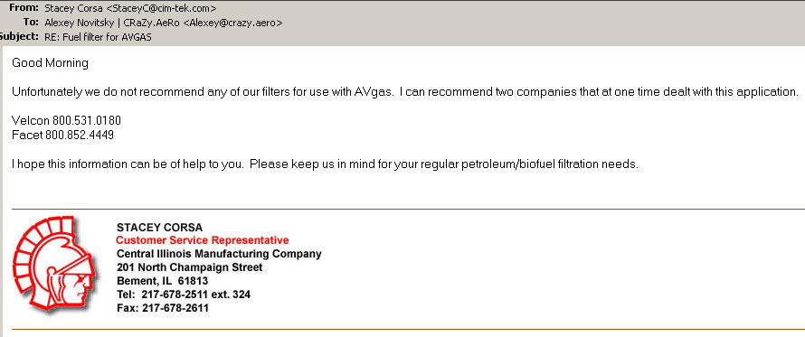This screenshot has width=805, height=337.
Task: Click recipient name Alexey Novitsky in header
Action: [80, 23]
